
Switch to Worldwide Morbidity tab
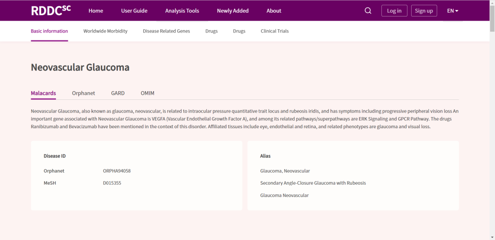(105, 31)
